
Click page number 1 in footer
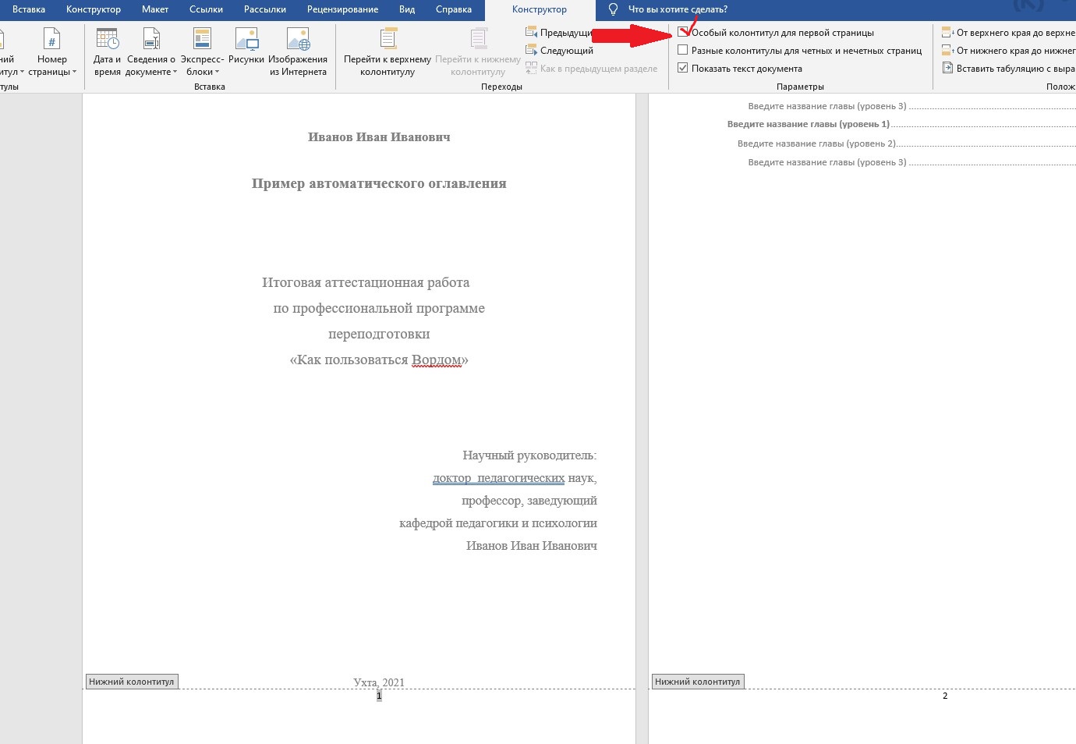click(379, 696)
